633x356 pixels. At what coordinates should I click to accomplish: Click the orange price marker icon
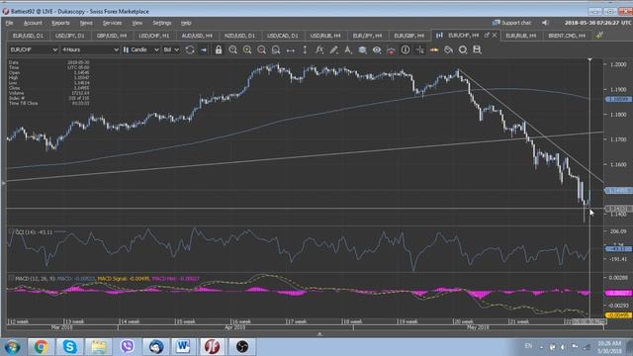pyautogui.click(x=434, y=49)
